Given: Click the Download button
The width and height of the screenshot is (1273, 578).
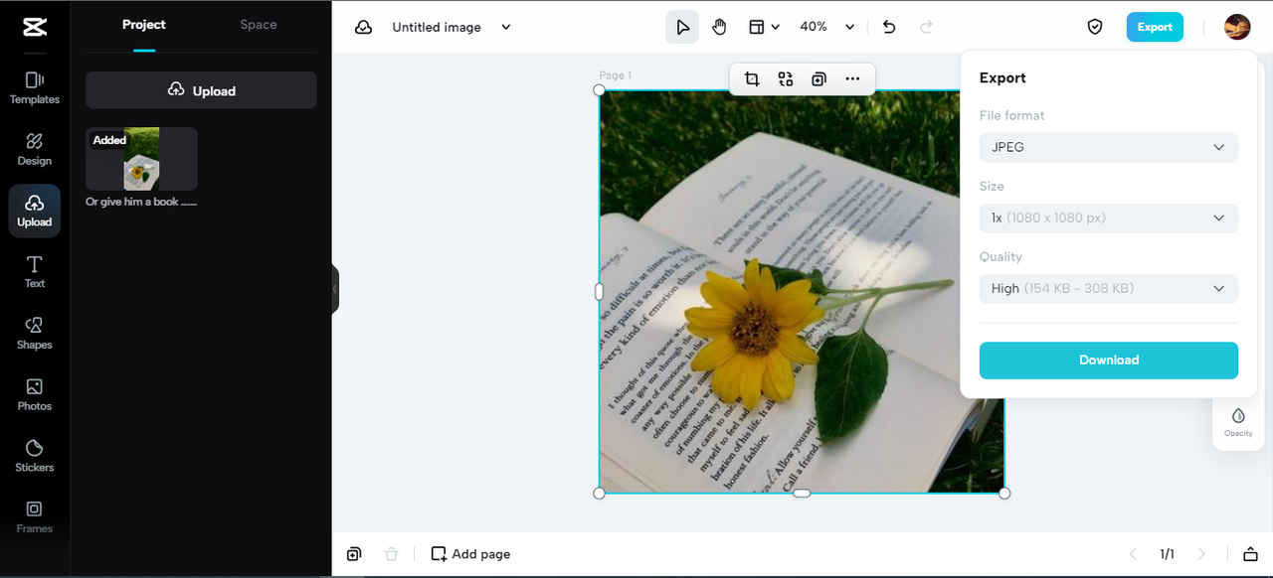Looking at the screenshot, I should click(1109, 361).
